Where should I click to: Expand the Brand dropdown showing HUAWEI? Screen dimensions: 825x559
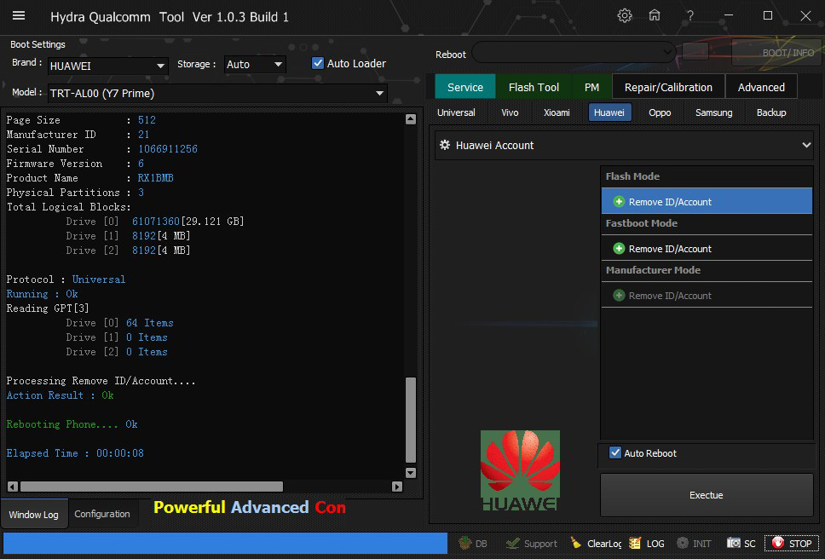pos(160,65)
